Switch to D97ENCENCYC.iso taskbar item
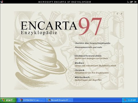The image size is (138, 103). tap(32, 100)
